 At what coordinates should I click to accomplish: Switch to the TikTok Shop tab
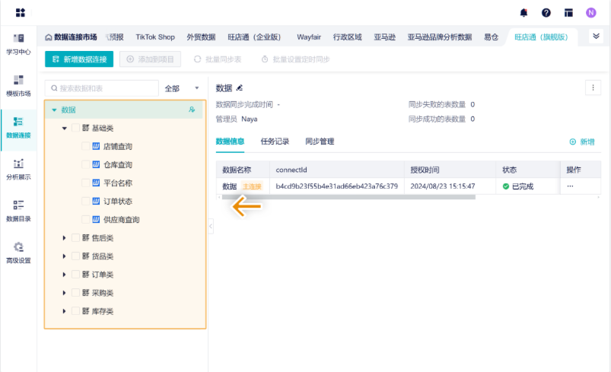155,37
